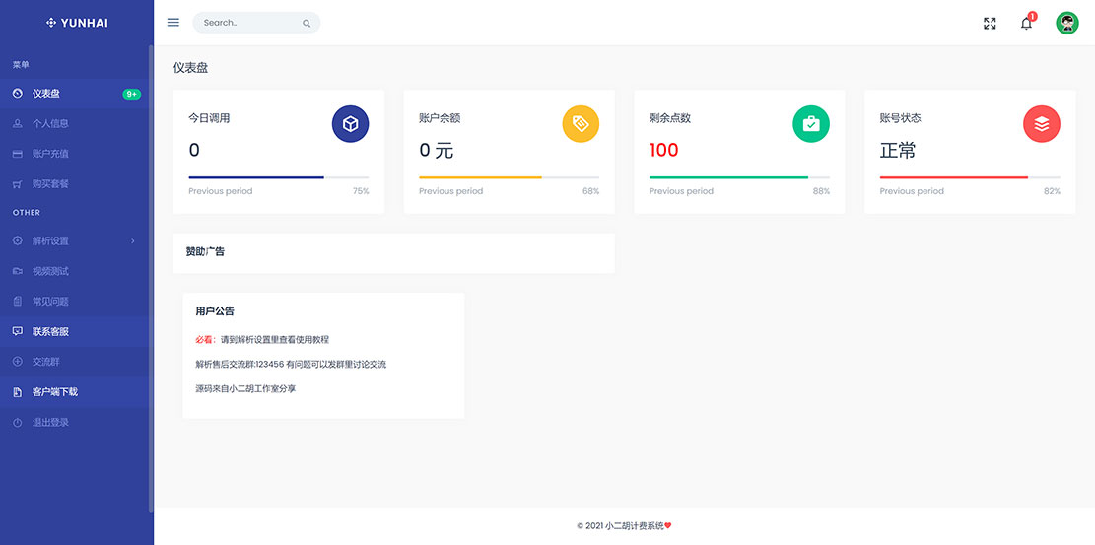Open the 仪表盘 menu item
The width and height of the screenshot is (1095, 545).
tap(46, 94)
